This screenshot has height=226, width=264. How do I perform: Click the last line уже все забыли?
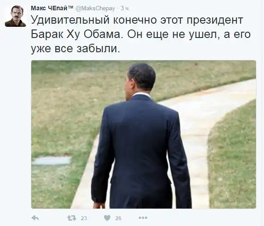(x=75, y=49)
